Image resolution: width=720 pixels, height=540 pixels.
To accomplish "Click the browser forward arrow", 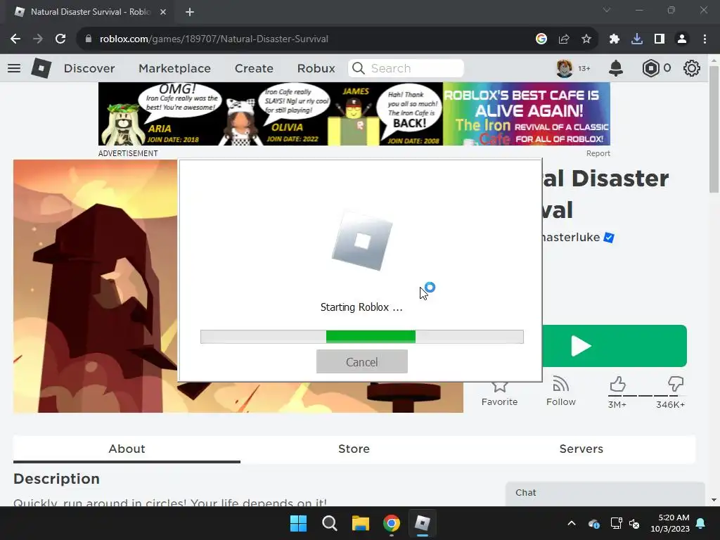I will (x=38, y=39).
